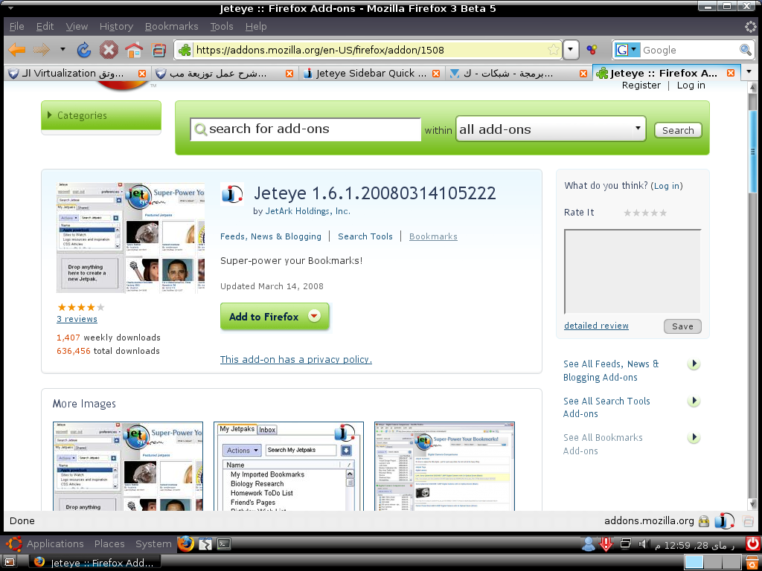This screenshot has height=571, width=762.
Task: Open the 'all add-ons' dropdown
Action: (x=551, y=129)
